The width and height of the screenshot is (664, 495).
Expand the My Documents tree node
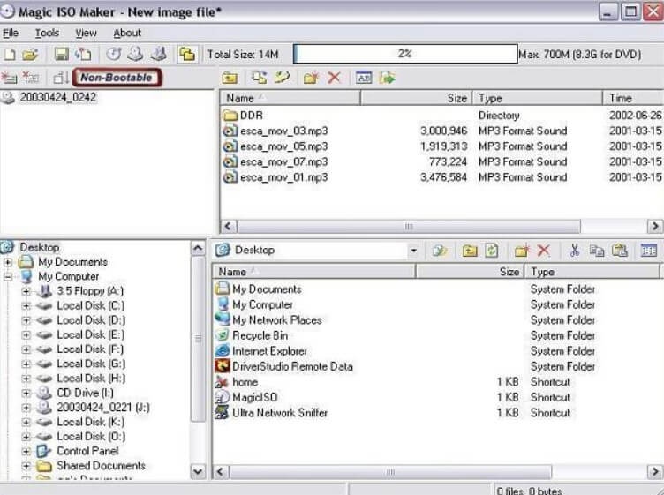(x=8, y=262)
